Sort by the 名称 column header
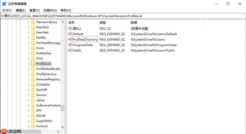The width and height of the screenshot is (246, 134). tap(82, 23)
